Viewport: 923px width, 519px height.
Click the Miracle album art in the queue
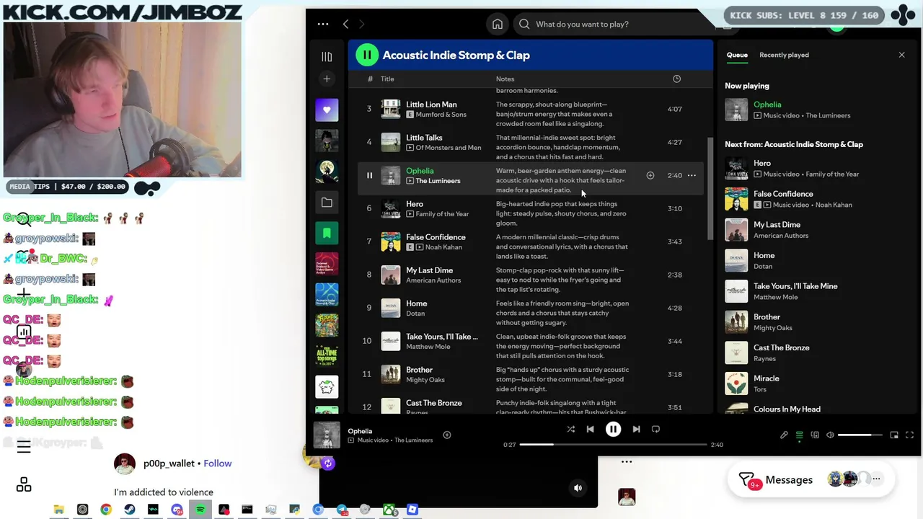pyautogui.click(x=736, y=383)
